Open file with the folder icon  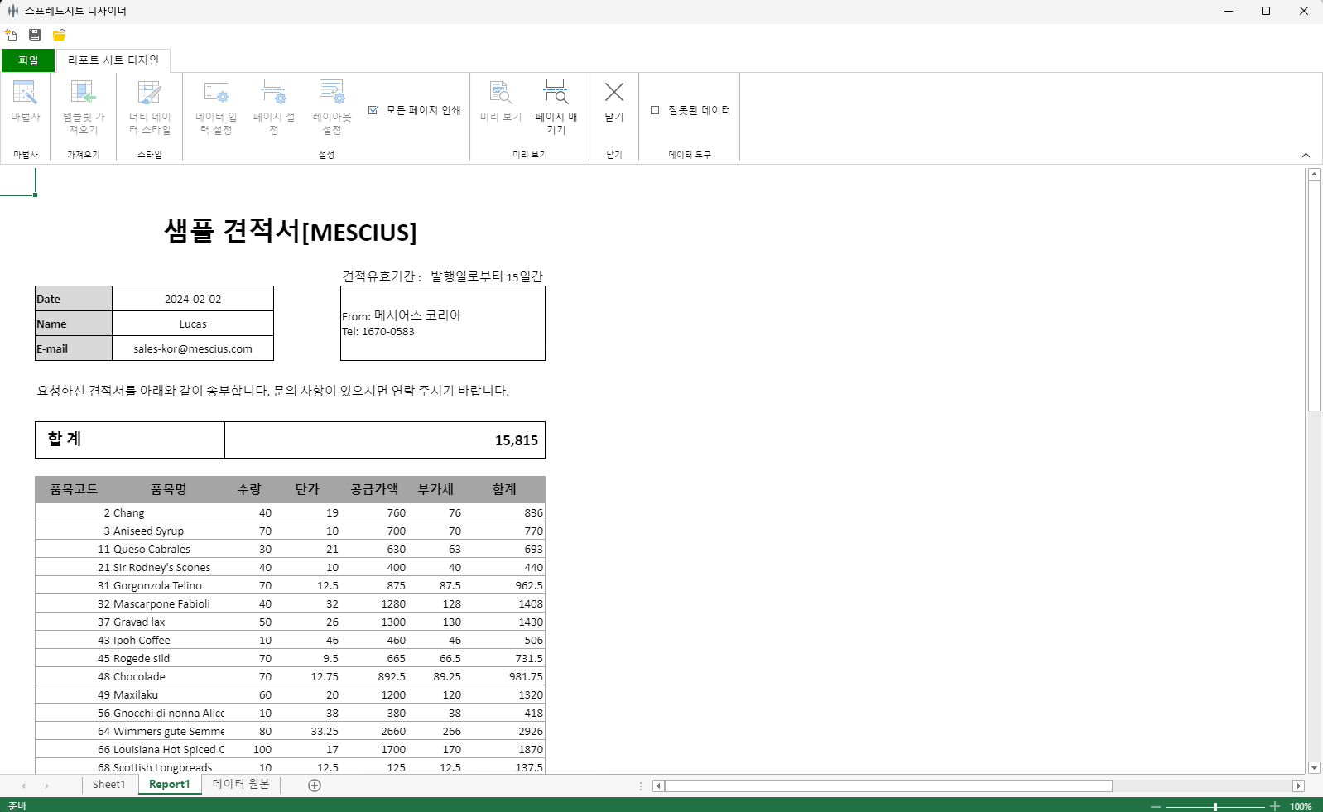click(x=59, y=35)
